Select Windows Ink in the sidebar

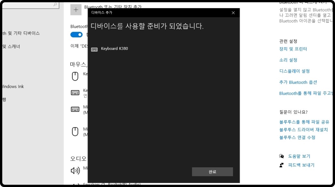(12, 86)
